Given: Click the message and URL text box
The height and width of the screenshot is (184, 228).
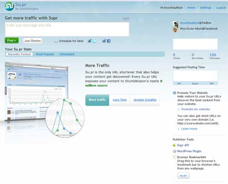Looking at the screenshot, I should (x=67, y=29).
